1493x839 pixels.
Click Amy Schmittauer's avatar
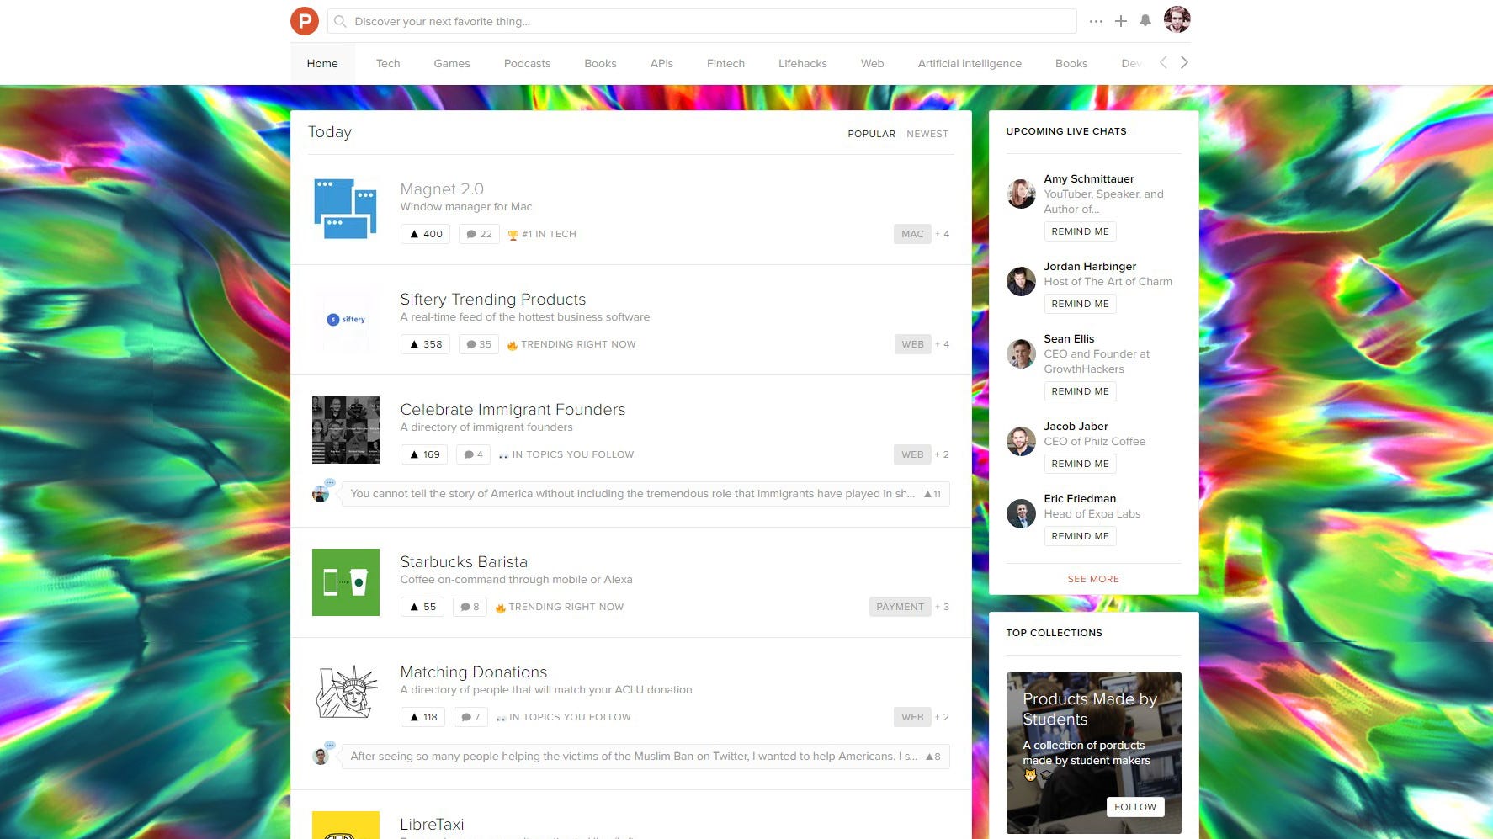pos(1021,194)
